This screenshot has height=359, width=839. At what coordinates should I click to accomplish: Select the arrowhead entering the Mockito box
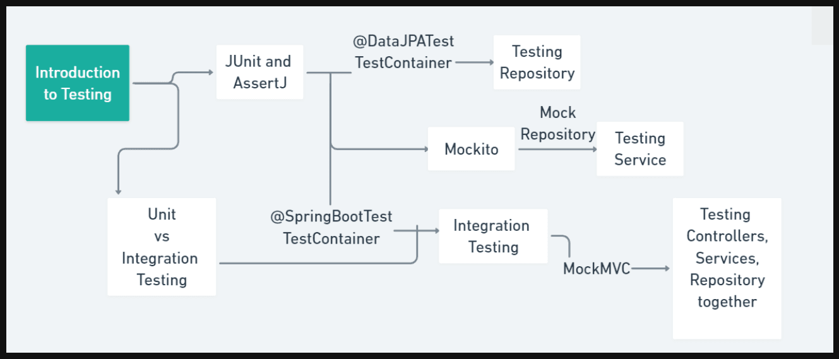point(424,150)
